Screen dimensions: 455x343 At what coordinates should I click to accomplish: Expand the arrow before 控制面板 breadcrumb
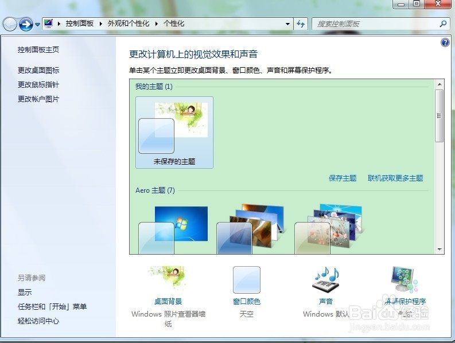point(59,24)
